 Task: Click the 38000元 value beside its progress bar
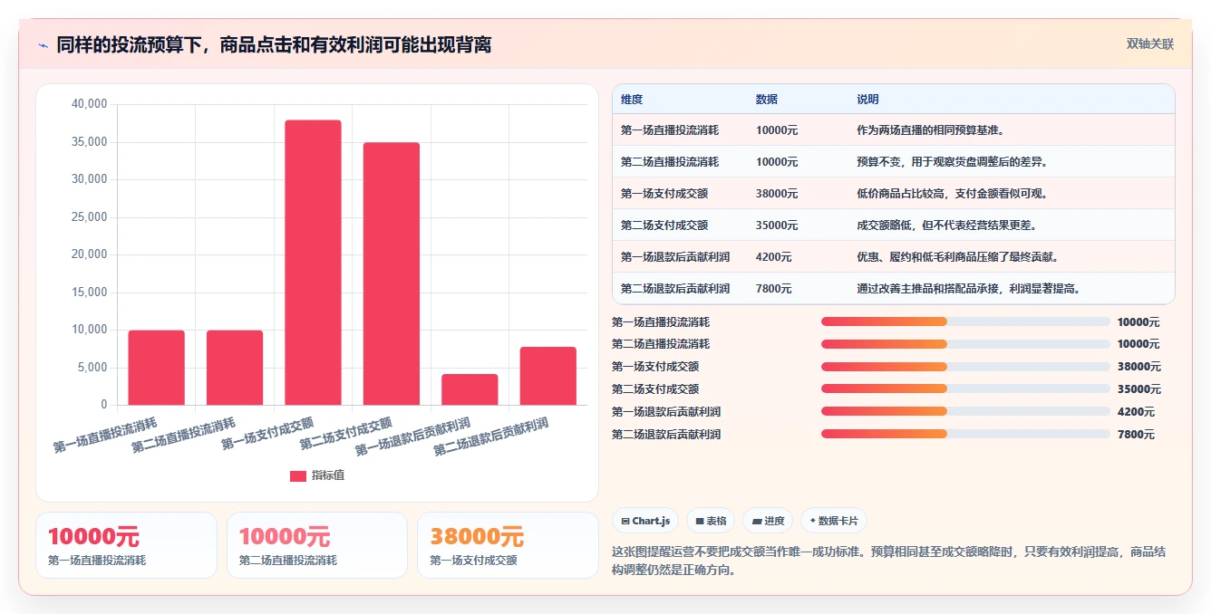[1138, 367]
